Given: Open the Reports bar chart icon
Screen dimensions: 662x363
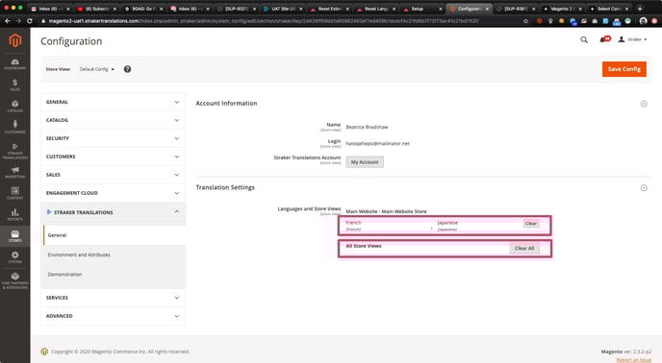Looking at the screenshot, I should 14,214.
